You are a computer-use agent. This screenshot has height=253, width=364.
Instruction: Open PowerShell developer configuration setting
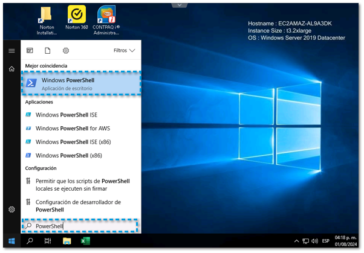(78, 205)
